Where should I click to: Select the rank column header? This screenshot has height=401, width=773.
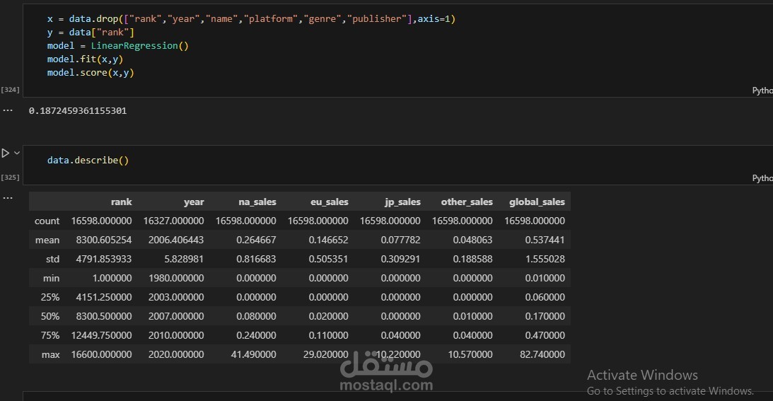tap(121, 202)
